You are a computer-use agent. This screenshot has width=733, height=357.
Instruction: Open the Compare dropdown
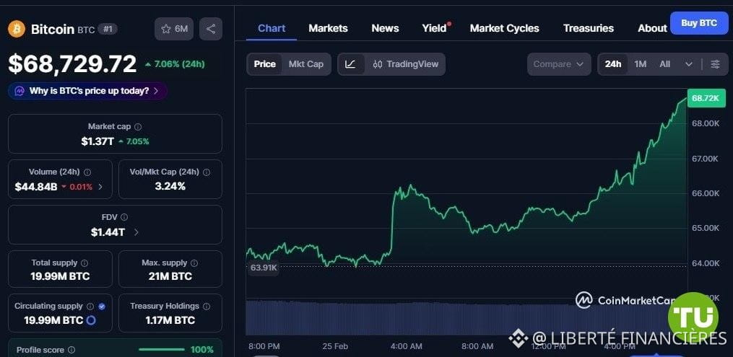(558, 64)
